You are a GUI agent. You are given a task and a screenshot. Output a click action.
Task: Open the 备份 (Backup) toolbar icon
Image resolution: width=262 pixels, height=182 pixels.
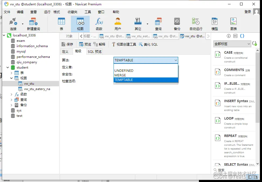point(177,24)
